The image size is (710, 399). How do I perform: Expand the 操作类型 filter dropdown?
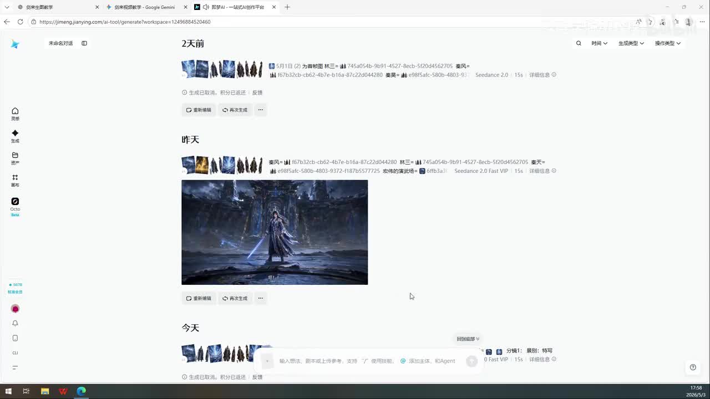668,43
